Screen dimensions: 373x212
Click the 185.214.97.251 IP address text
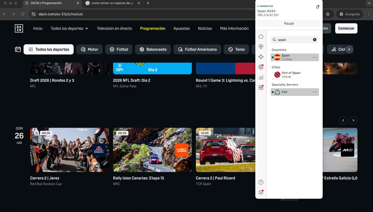[x=268, y=15]
